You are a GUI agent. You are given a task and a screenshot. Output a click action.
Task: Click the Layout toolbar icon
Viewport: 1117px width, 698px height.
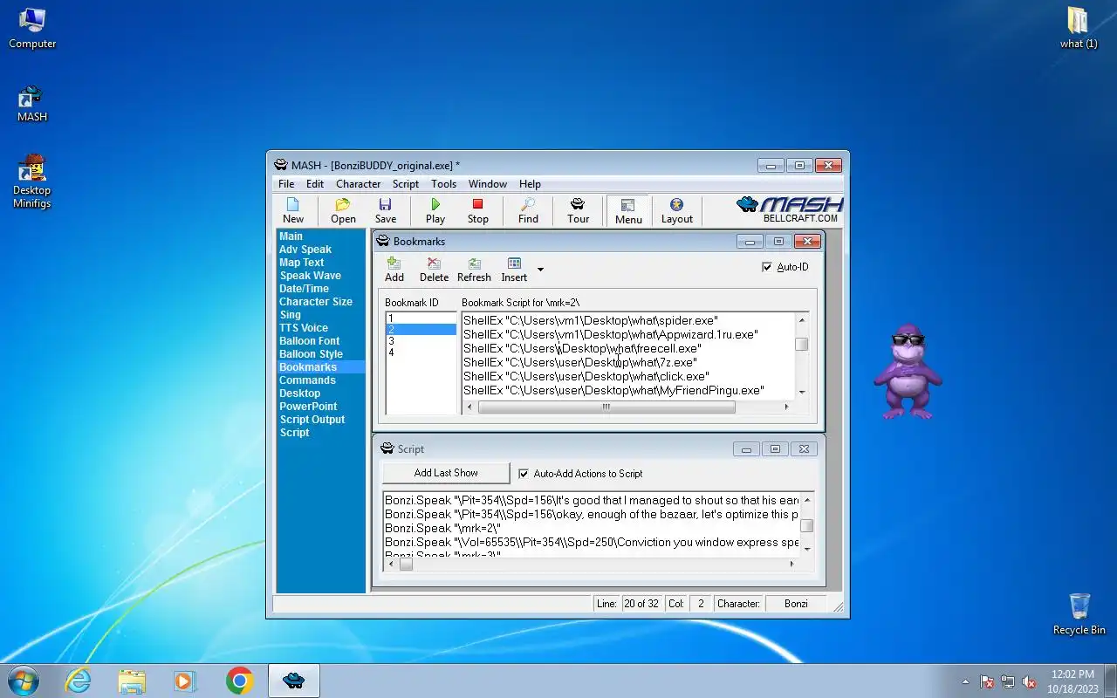coord(676,210)
